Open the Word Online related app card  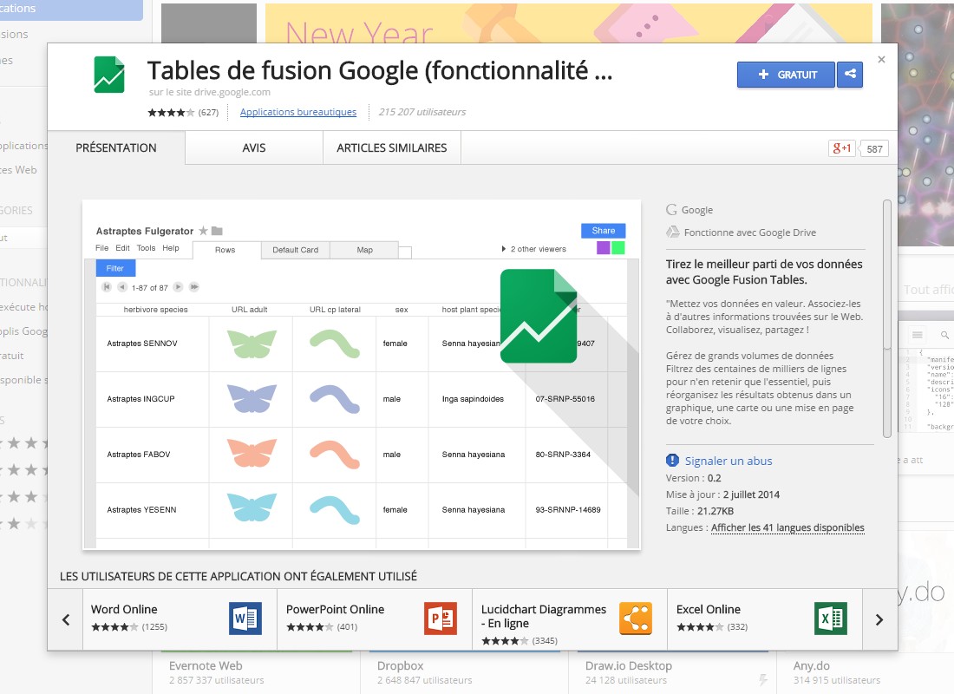[x=180, y=619]
